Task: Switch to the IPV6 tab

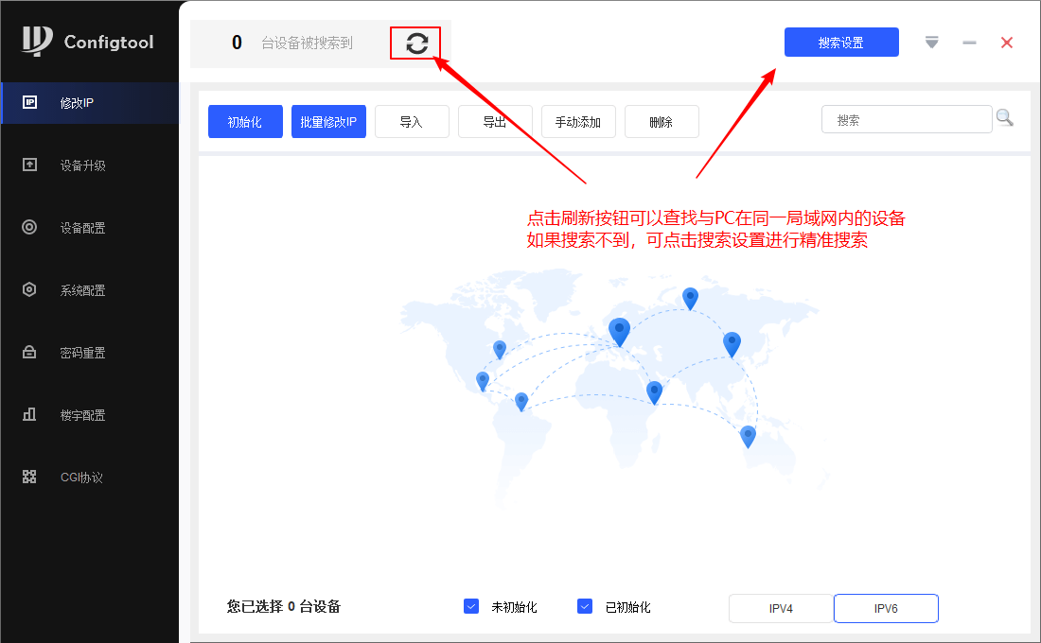Action: pos(886,609)
